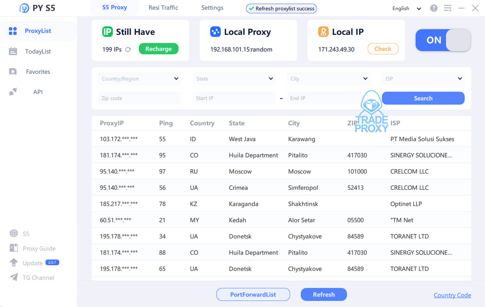Screen dimensions: 485x307
Task: Click the blue Local Proxy icon
Action: [215, 32]
